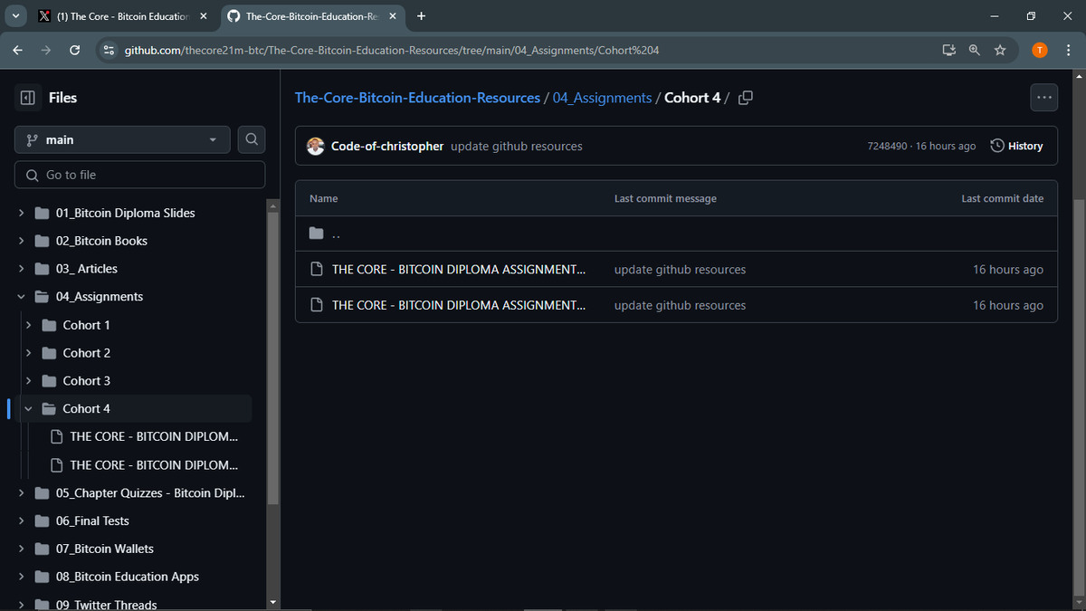Select 09_Twitter Threads folder in tree

[107, 604]
